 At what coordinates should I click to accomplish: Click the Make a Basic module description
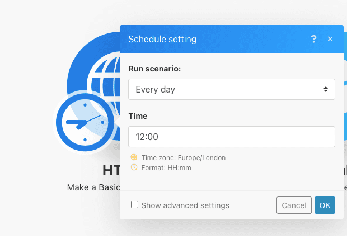93,187
